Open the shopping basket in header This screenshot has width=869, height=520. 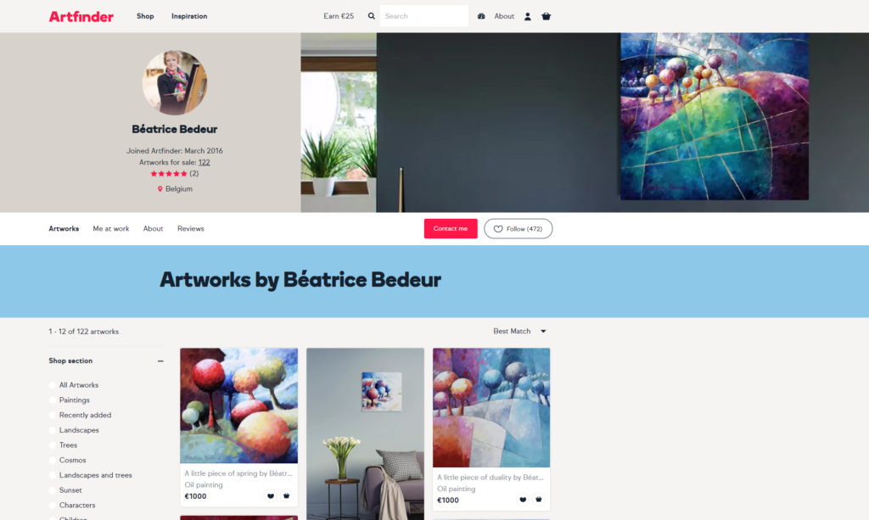546,16
